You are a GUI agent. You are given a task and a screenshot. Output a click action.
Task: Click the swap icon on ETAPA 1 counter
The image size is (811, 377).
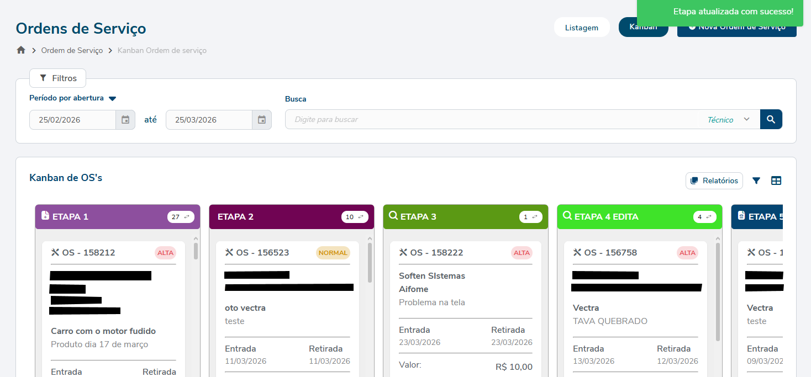pos(186,217)
